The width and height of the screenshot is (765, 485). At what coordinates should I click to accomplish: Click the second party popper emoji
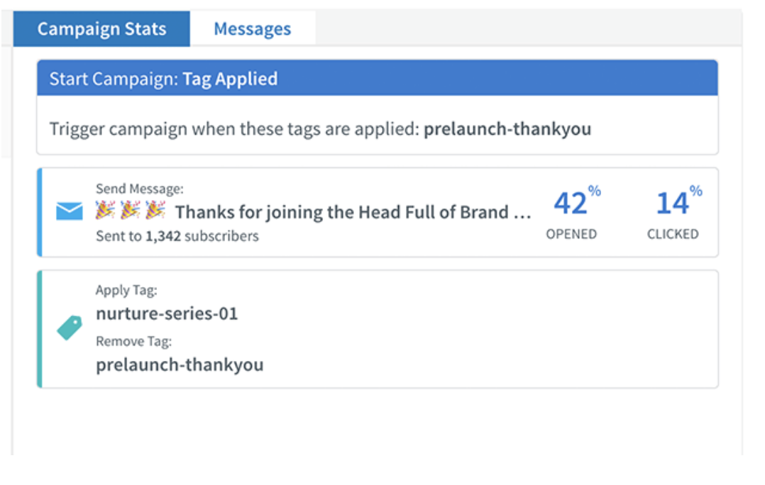[x=131, y=211]
